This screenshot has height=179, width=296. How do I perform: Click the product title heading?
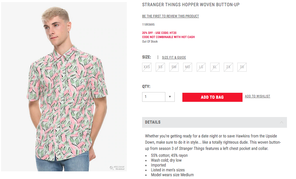(191, 5)
